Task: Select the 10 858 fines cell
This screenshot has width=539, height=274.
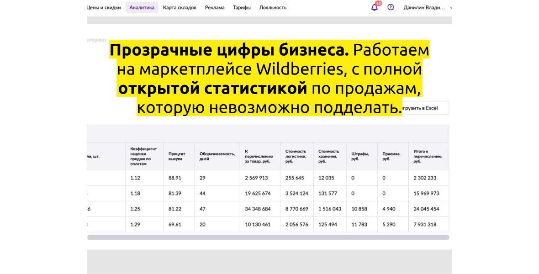Action: (362, 209)
